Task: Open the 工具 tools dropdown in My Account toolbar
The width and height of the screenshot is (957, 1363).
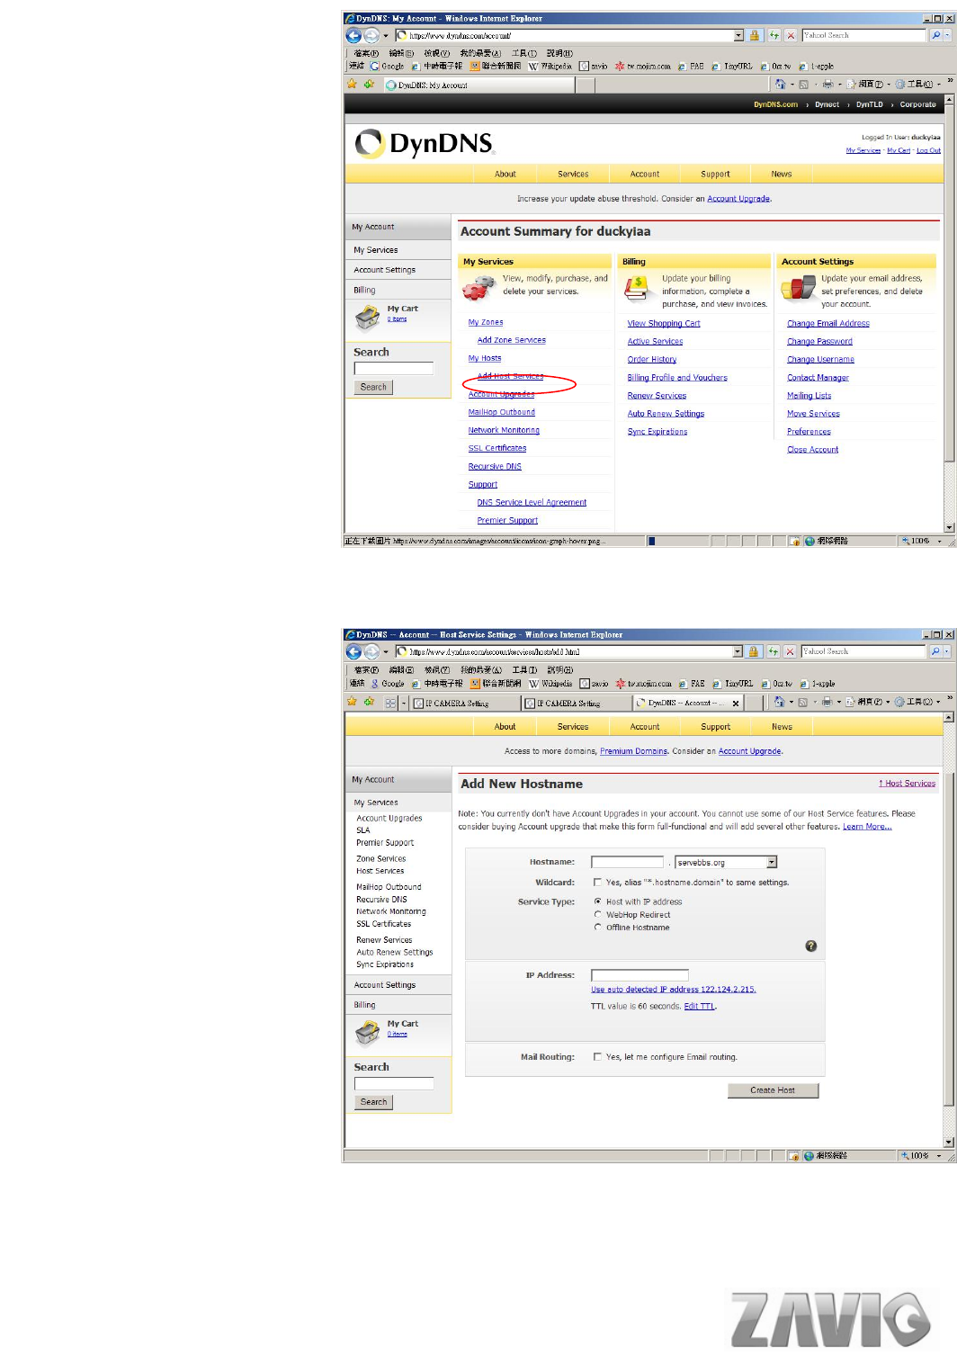Action: click(x=917, y=84)
